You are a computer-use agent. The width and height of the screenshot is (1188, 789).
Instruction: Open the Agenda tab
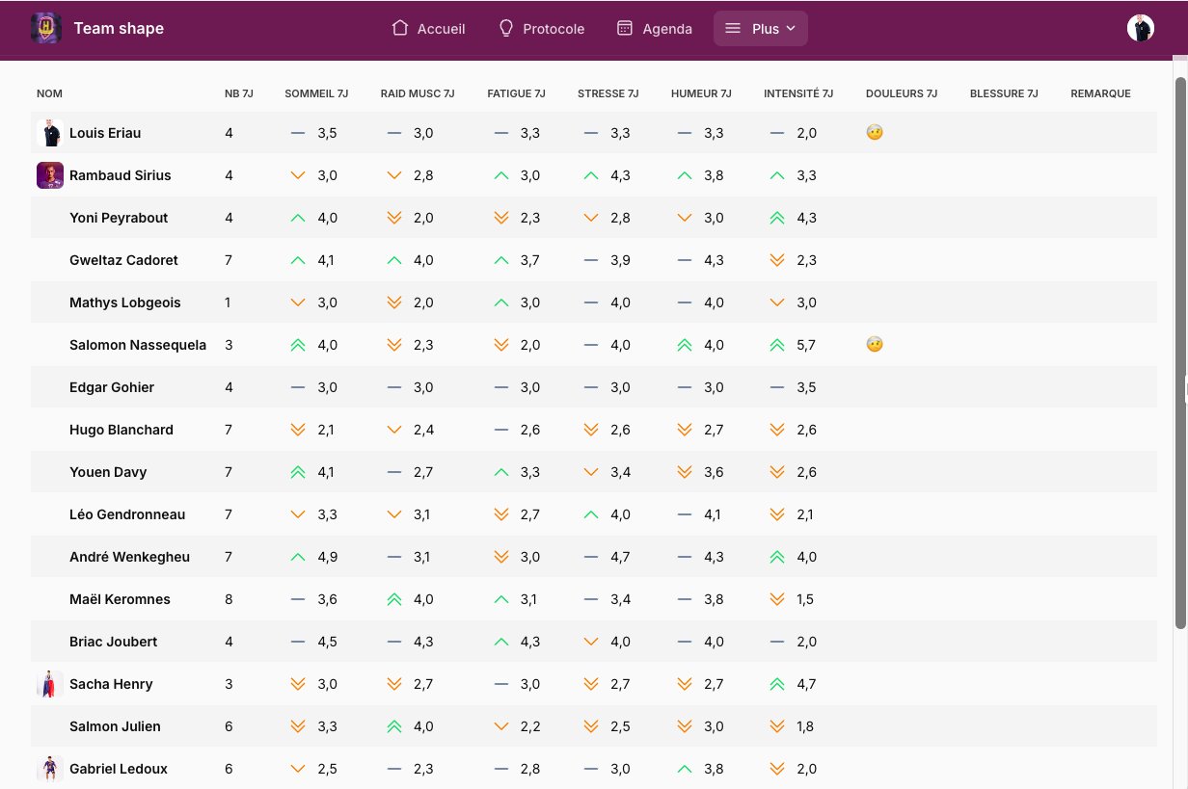655,28
